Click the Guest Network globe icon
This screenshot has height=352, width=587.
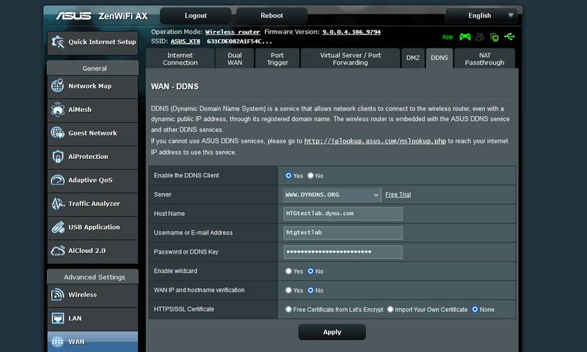pos(58,133)
